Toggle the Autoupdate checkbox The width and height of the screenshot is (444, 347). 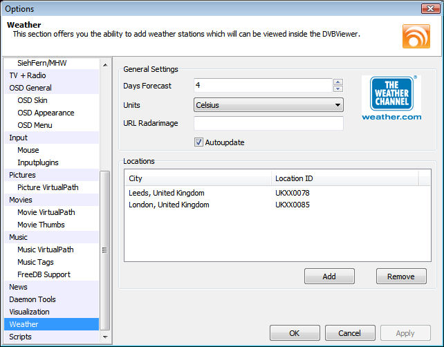click(x=199, y=142)
